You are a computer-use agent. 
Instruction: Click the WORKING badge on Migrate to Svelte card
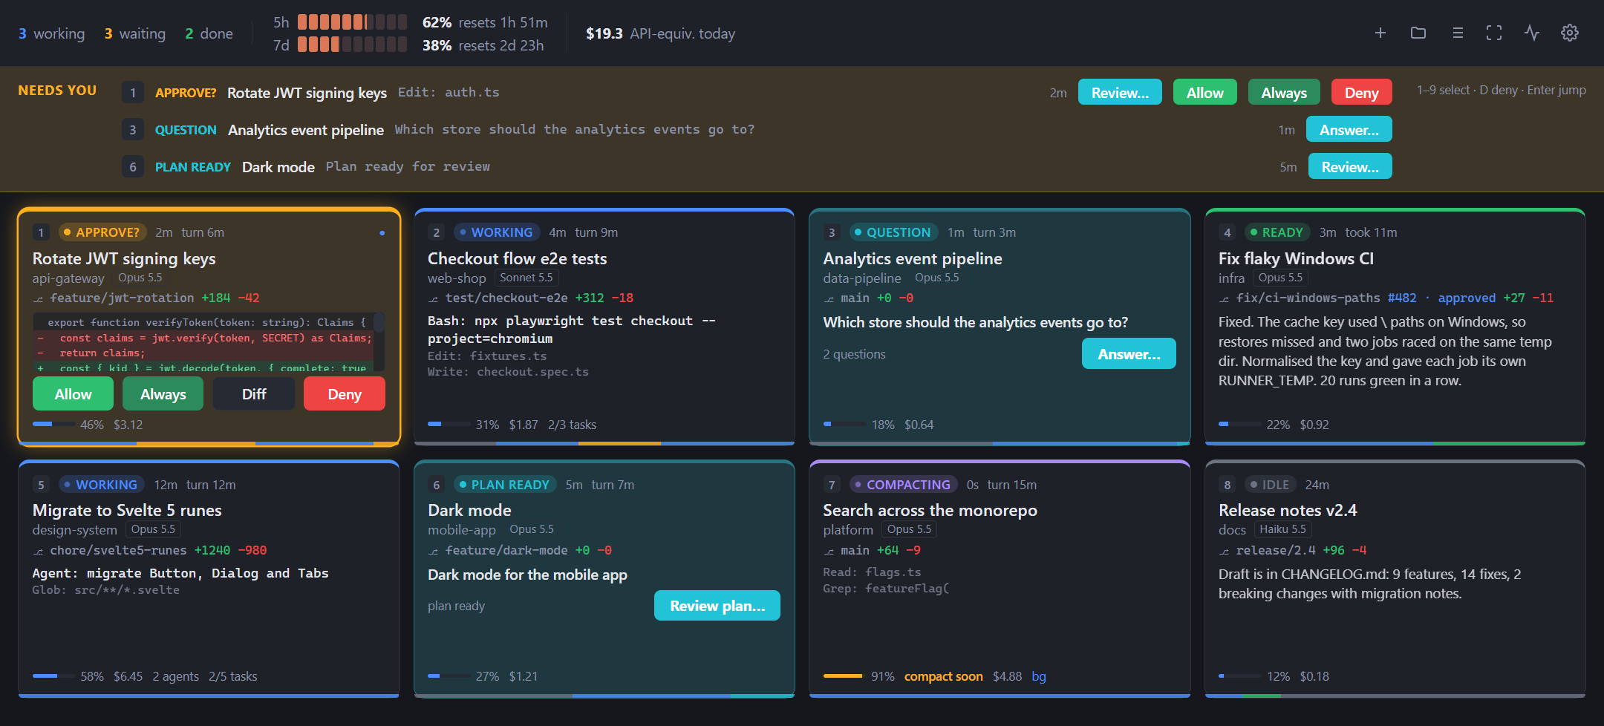click(x=101, y=485)
